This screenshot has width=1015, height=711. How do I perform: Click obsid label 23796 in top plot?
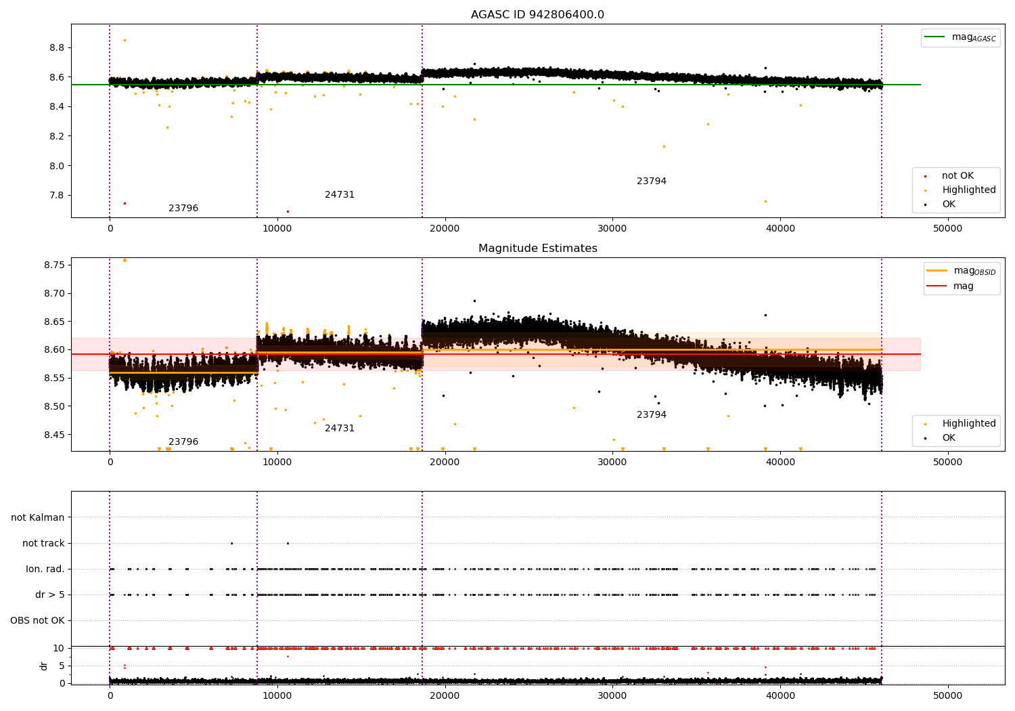tap(183, 209)
